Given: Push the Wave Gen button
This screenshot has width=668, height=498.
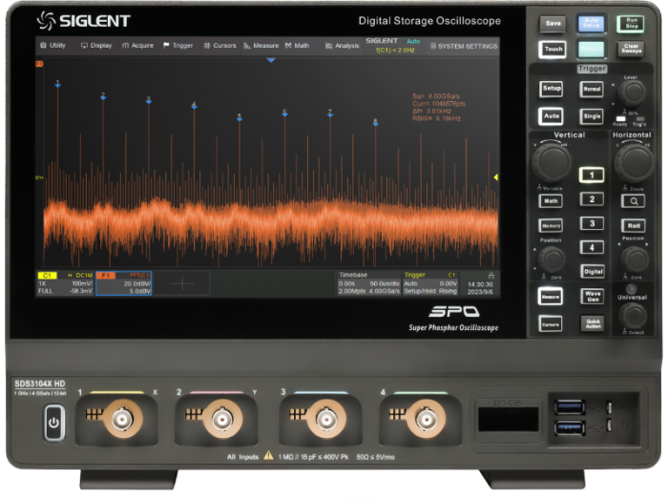Looking at the screenshot, I should point(593,297).
